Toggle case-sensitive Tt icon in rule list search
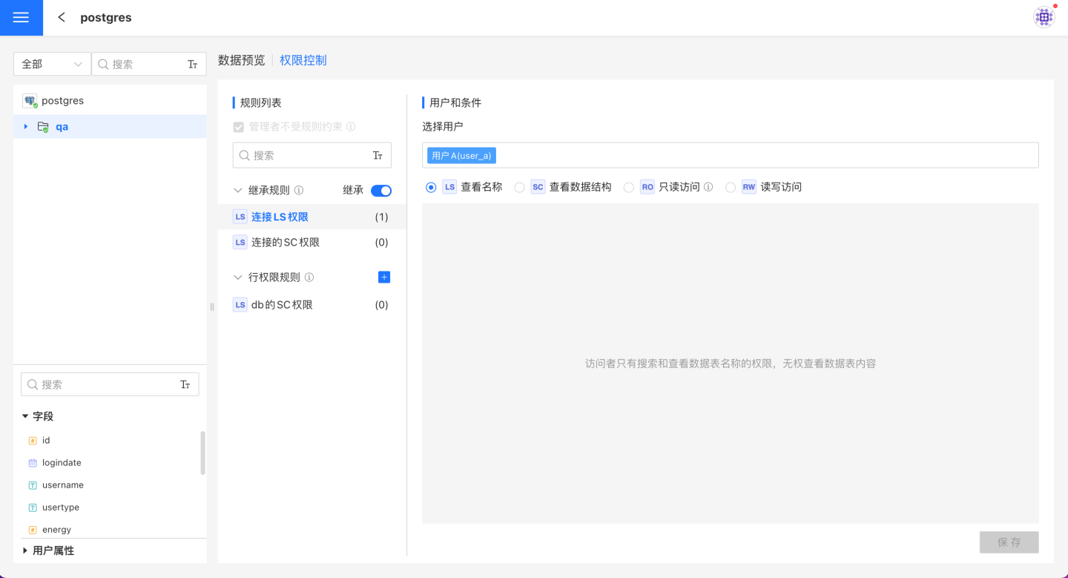 (x=378, y=156)
